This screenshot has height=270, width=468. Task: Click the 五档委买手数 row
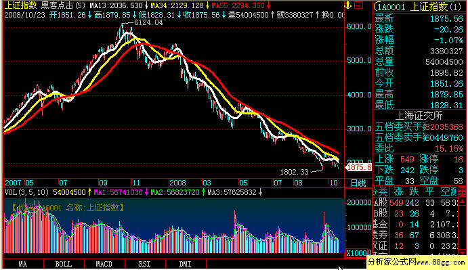click(x=419, y=127)
